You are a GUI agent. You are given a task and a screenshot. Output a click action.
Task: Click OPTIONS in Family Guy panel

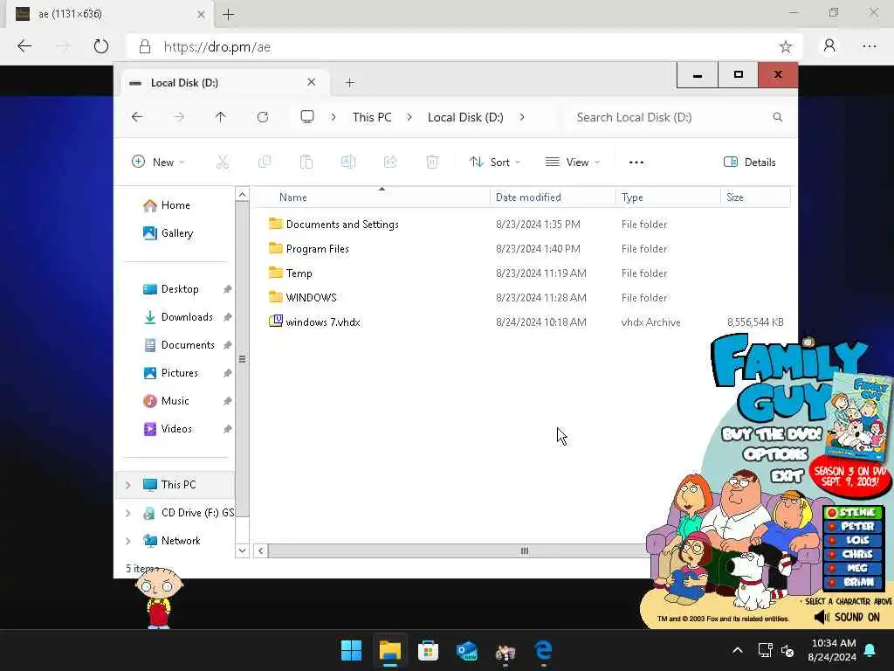[x=775, y=454]
